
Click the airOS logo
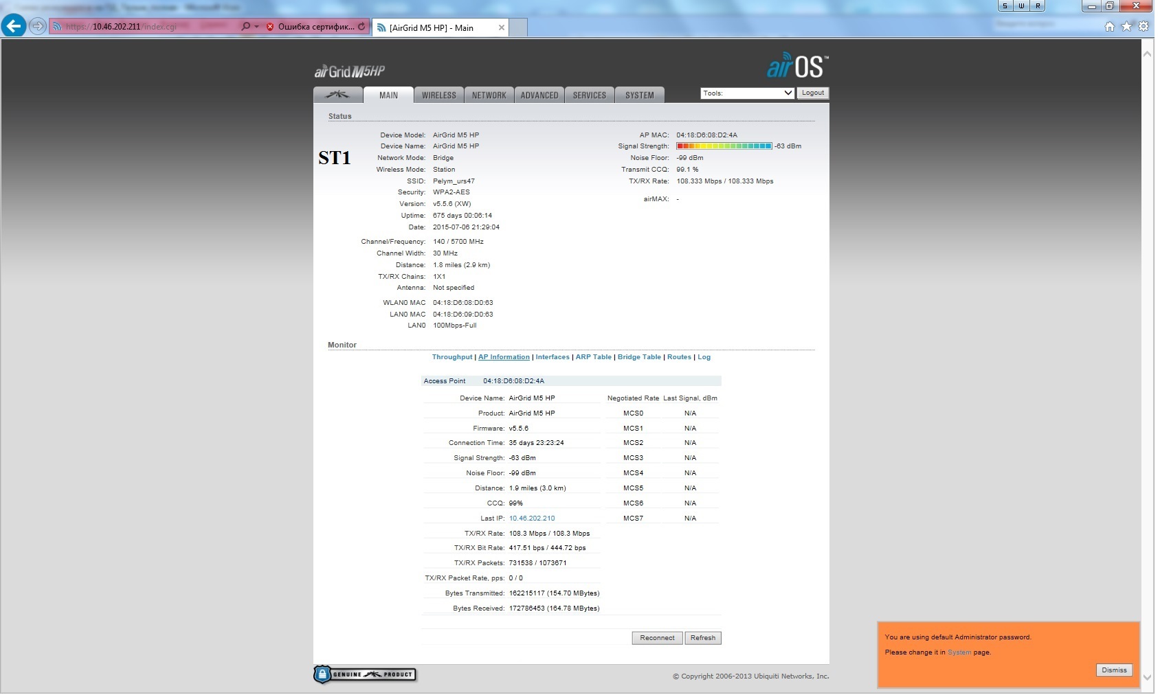coord(798,66)
